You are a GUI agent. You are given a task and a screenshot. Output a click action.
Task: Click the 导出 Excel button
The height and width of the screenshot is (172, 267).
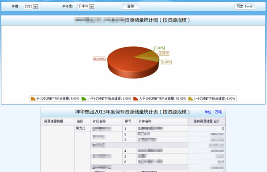click(x=244, y=7)
